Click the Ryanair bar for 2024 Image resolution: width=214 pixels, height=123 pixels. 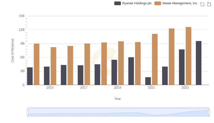[198, 63]
